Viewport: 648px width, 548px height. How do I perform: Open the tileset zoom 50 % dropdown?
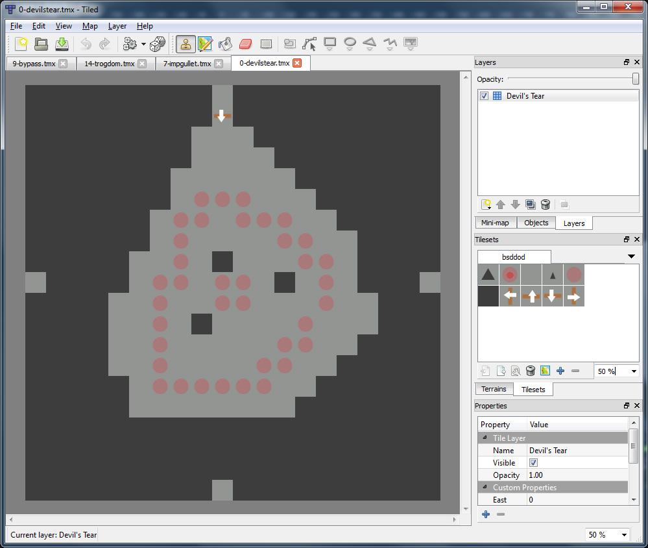coord(632,371)
